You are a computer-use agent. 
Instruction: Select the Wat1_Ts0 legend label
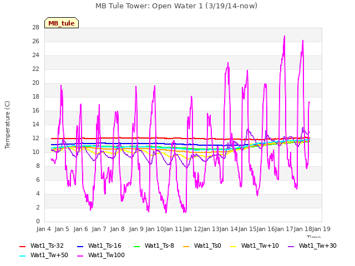[207, 246]
